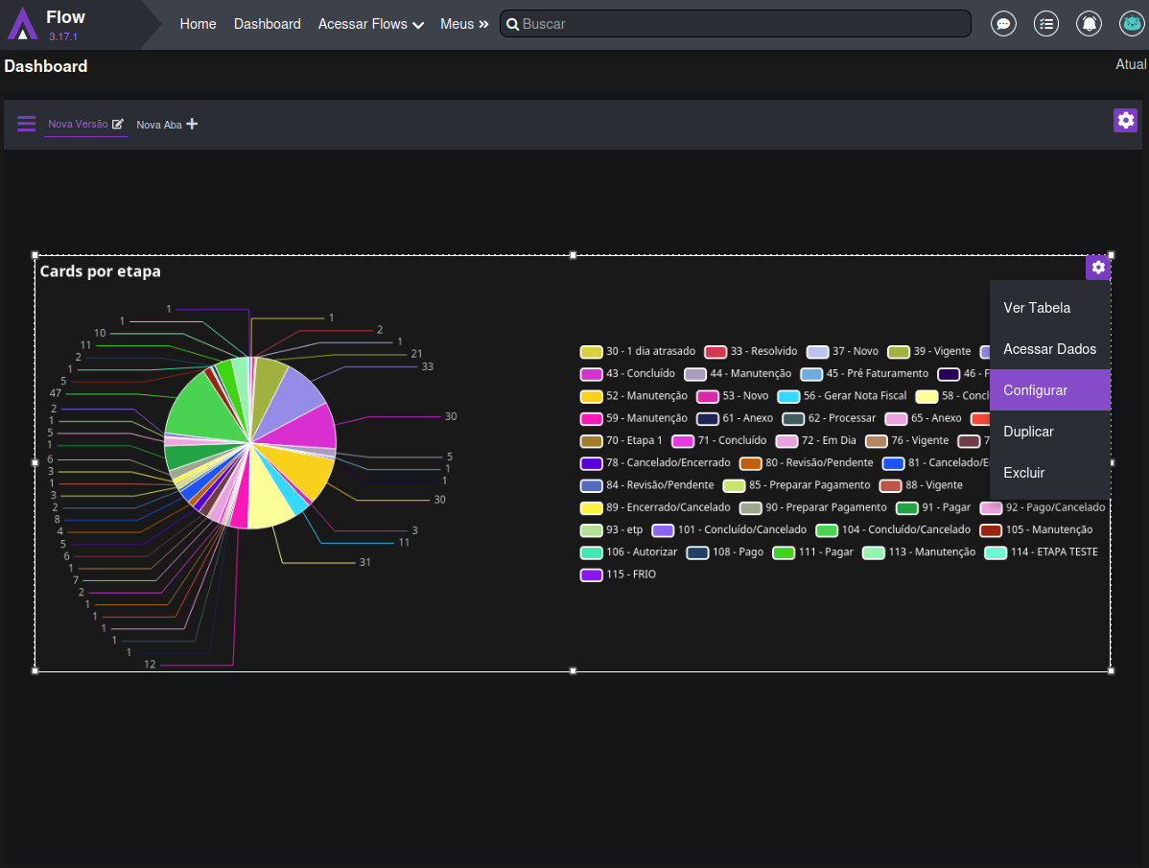This screenshot has height=868, width=1149.
Task: Select Configurar from the context menu
Action: coord(1035,390)
